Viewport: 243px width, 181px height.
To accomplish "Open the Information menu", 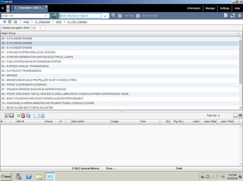I will pos(194,8).
